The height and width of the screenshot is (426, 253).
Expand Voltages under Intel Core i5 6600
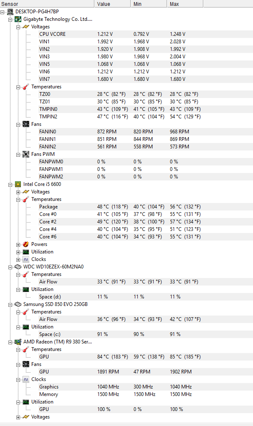[18, 192]
